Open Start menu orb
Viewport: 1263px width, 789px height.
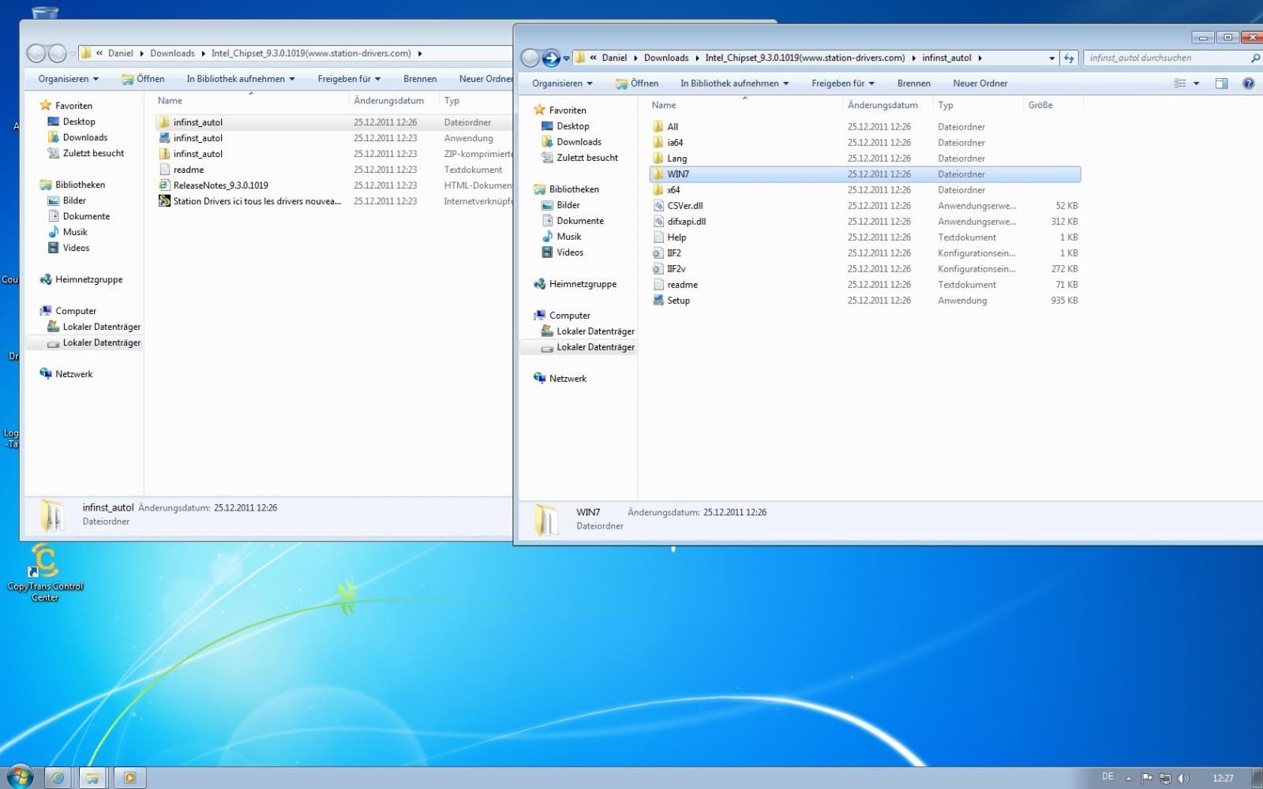tap(19, 777)
